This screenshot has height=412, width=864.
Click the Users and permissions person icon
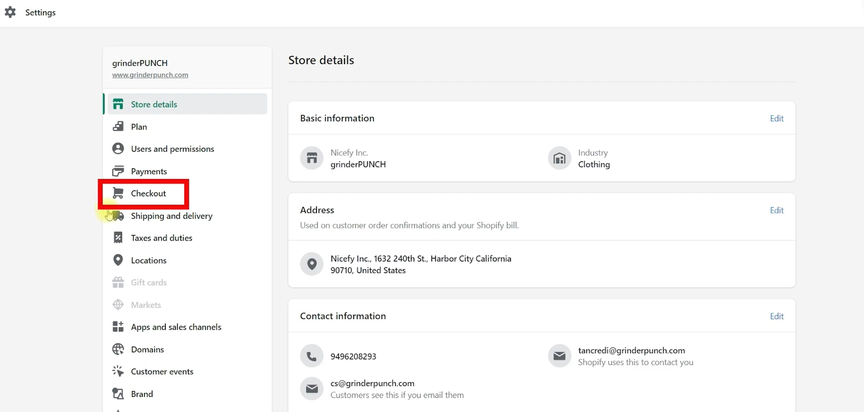[x=118, y=149]
